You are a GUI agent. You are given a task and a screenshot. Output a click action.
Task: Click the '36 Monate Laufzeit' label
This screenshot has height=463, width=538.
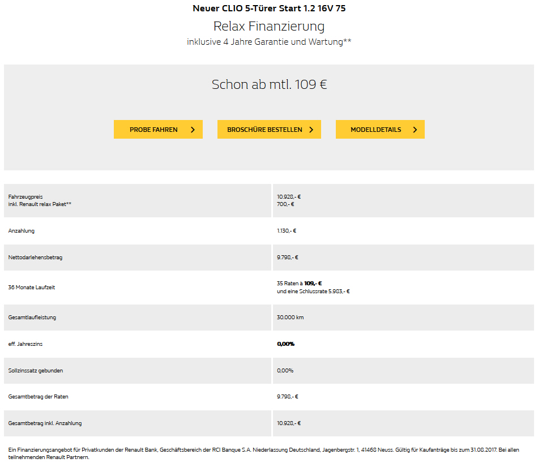pyautogui.click(x=32, y=288)
